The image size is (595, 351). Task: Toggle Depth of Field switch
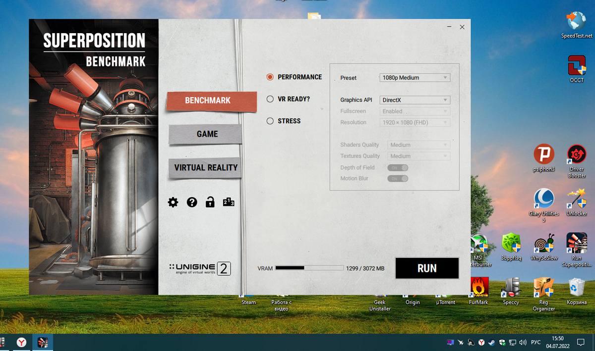click(x=398, y=167)
